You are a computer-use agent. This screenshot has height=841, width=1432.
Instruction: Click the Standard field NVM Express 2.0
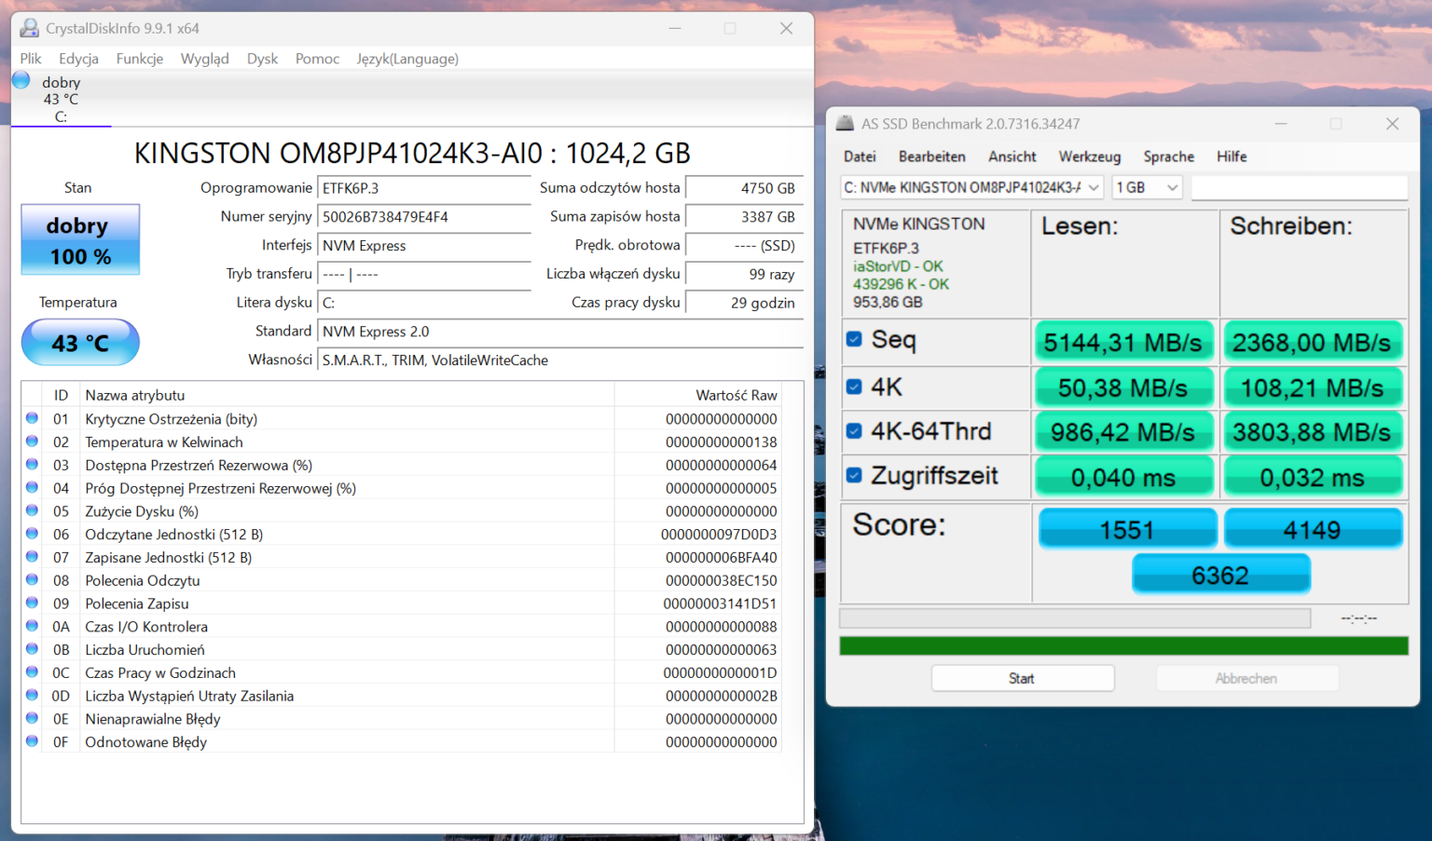(x=560, y=332)
